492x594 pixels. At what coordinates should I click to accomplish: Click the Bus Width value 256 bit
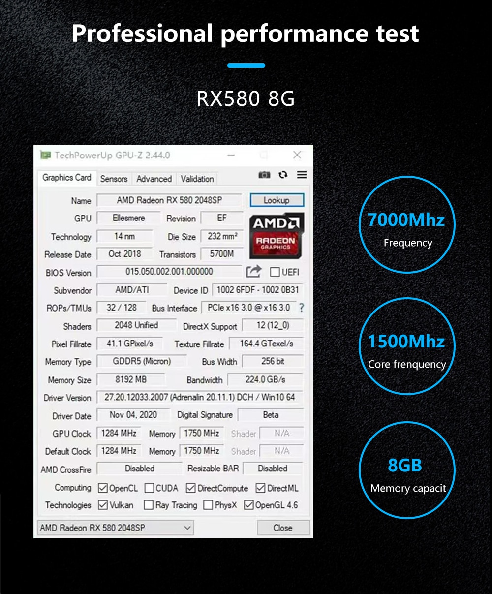(273, 361)
